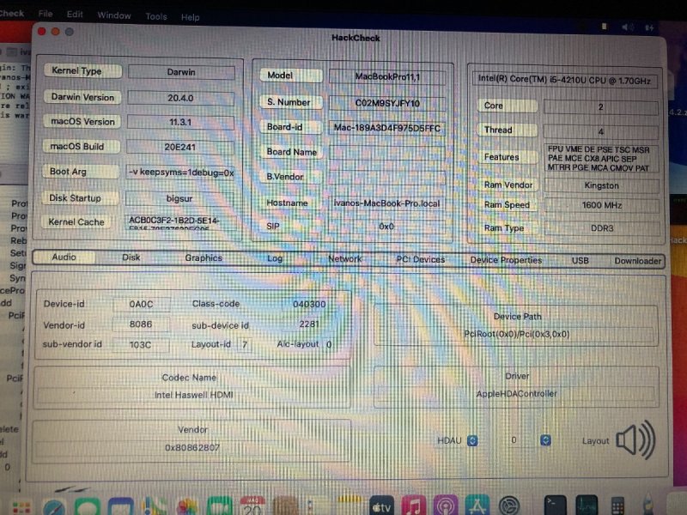The image size is (687, 515).
Task: Switch to the USB tab
Action: [581, 261]
